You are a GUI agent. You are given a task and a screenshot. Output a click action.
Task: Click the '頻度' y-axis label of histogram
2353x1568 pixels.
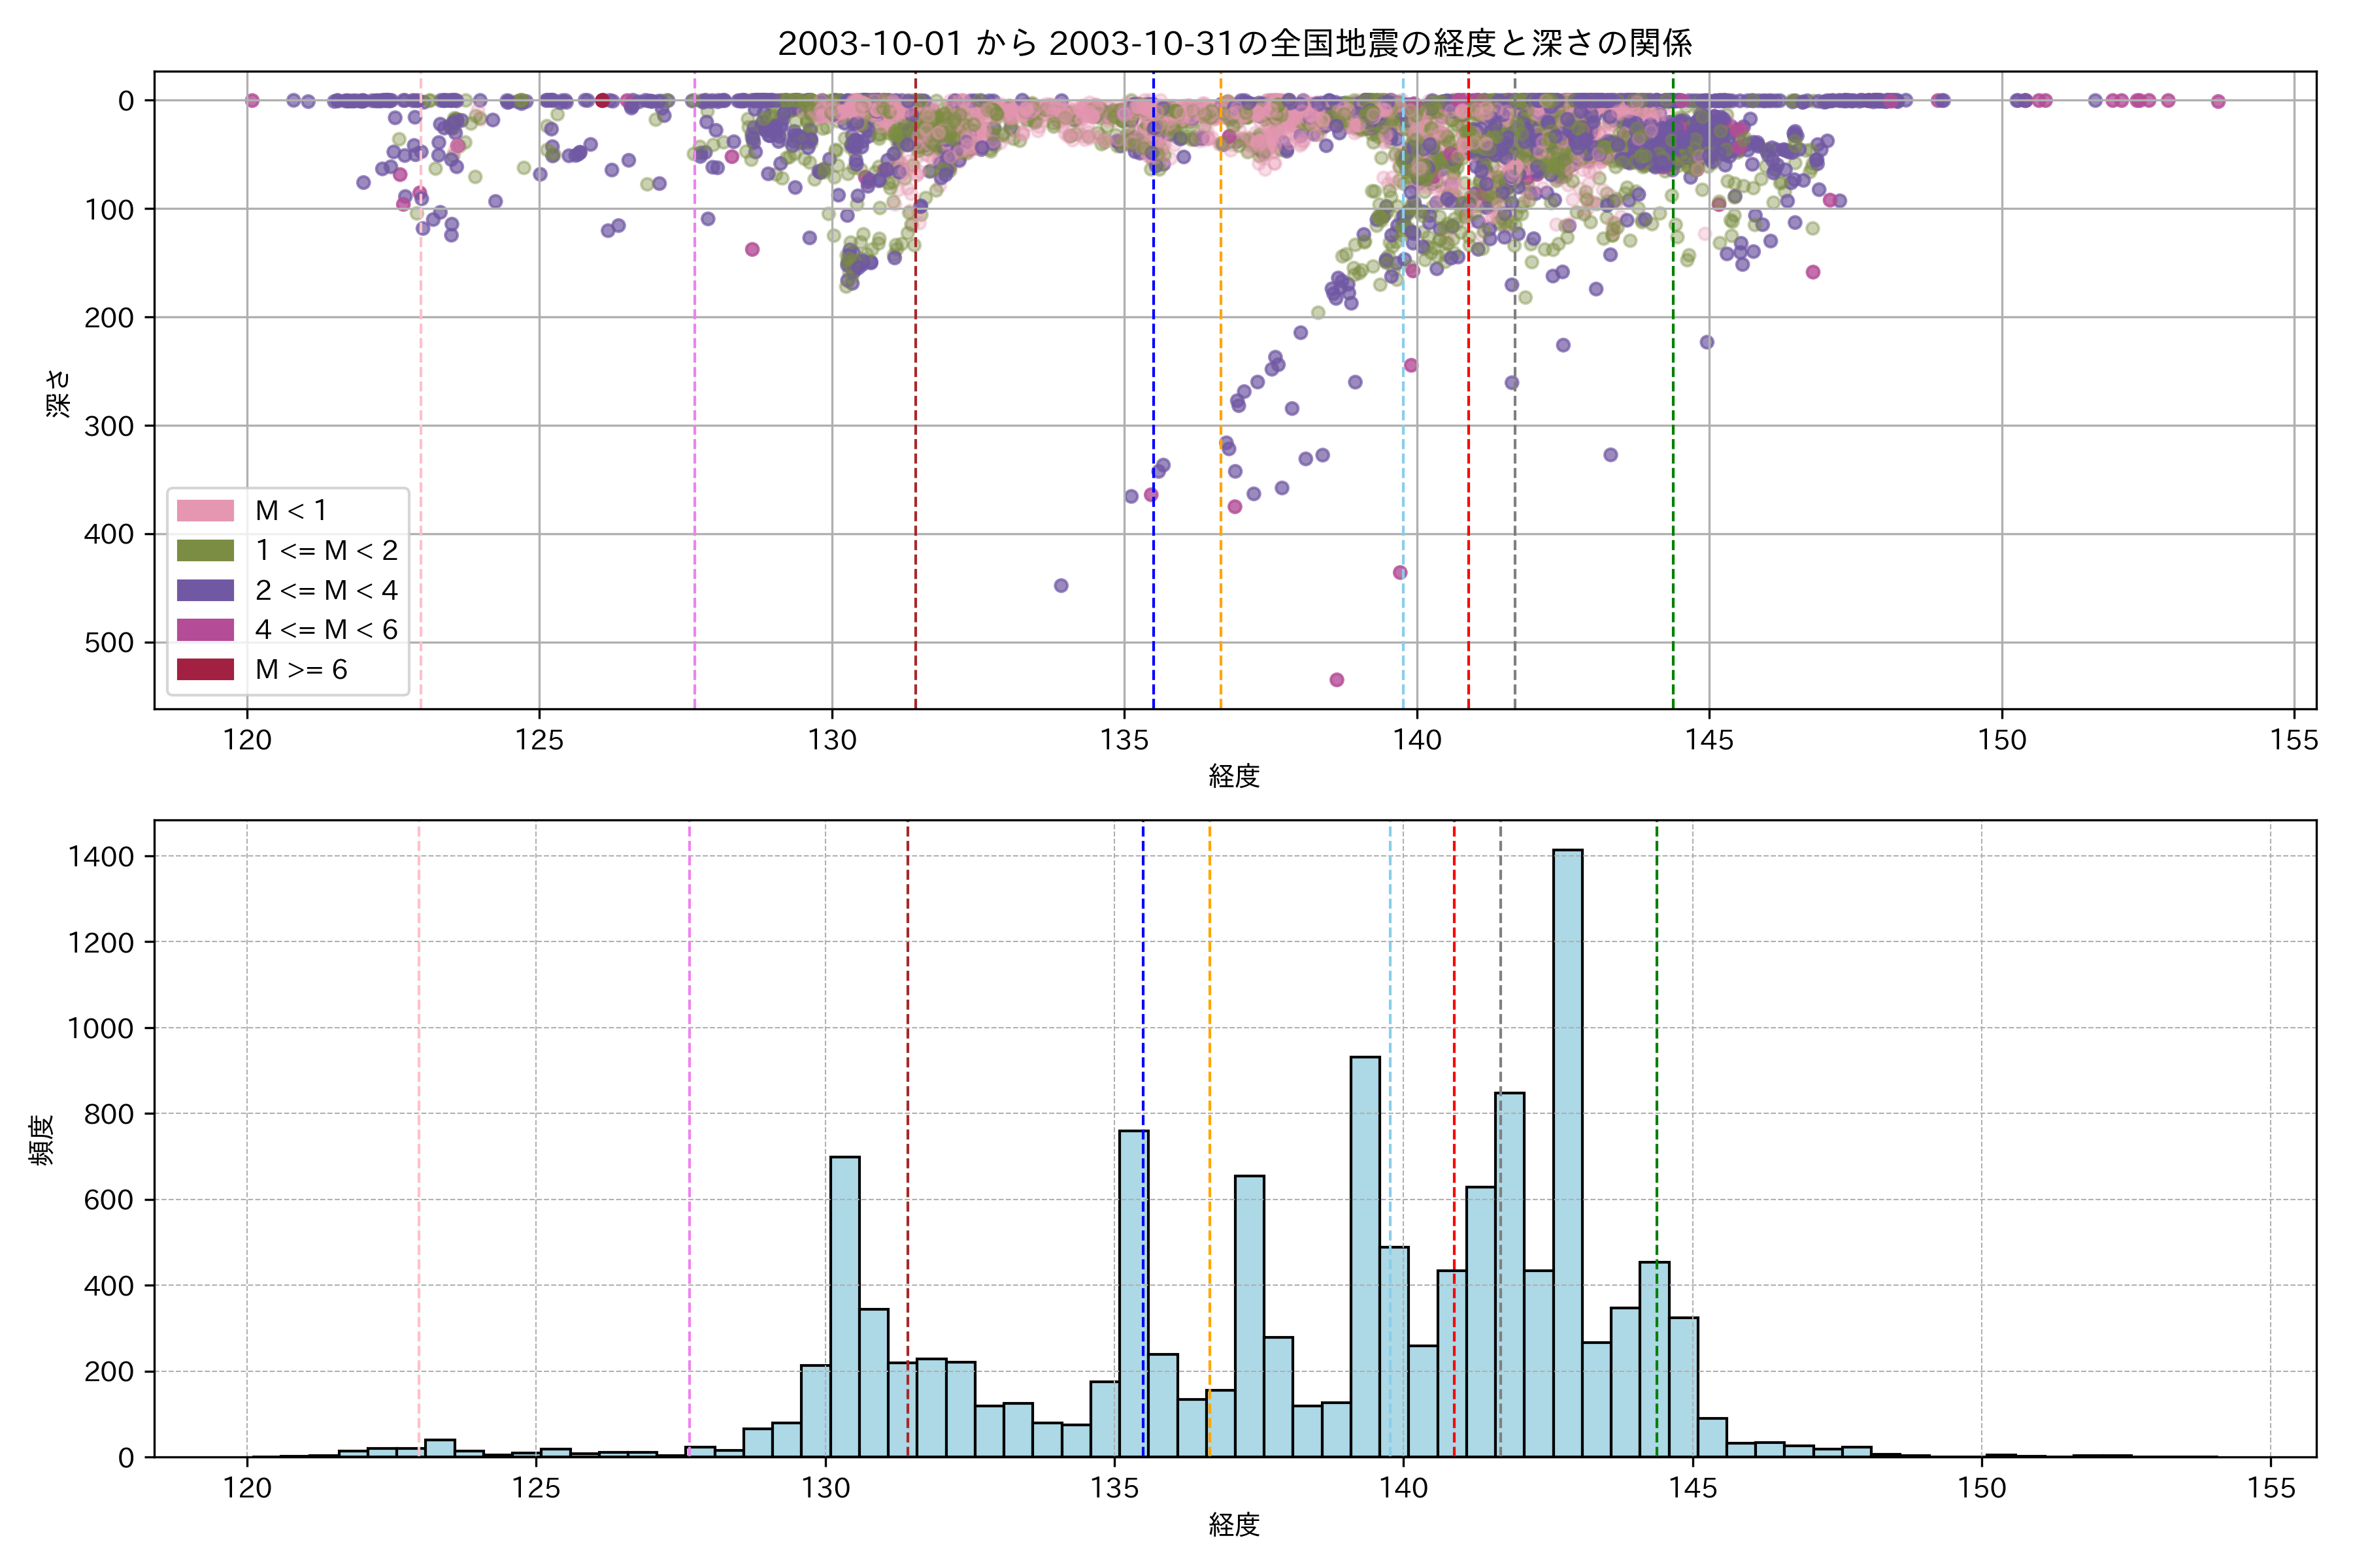tap(42, 1140)
